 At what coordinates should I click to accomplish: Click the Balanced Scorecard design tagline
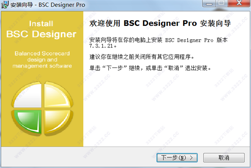pos(42,59)
